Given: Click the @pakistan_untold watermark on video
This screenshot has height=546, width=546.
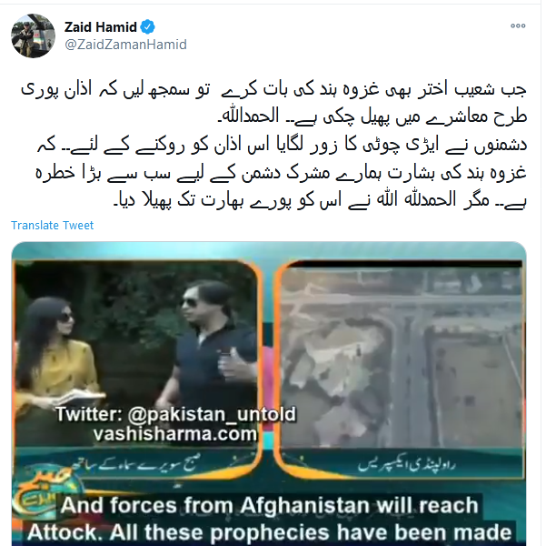Looking at the screenshot, I should [176, 414].
